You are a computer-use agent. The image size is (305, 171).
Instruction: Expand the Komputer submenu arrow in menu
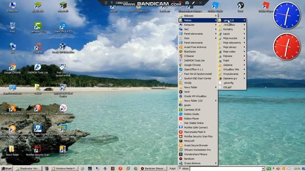coord(216,25)
